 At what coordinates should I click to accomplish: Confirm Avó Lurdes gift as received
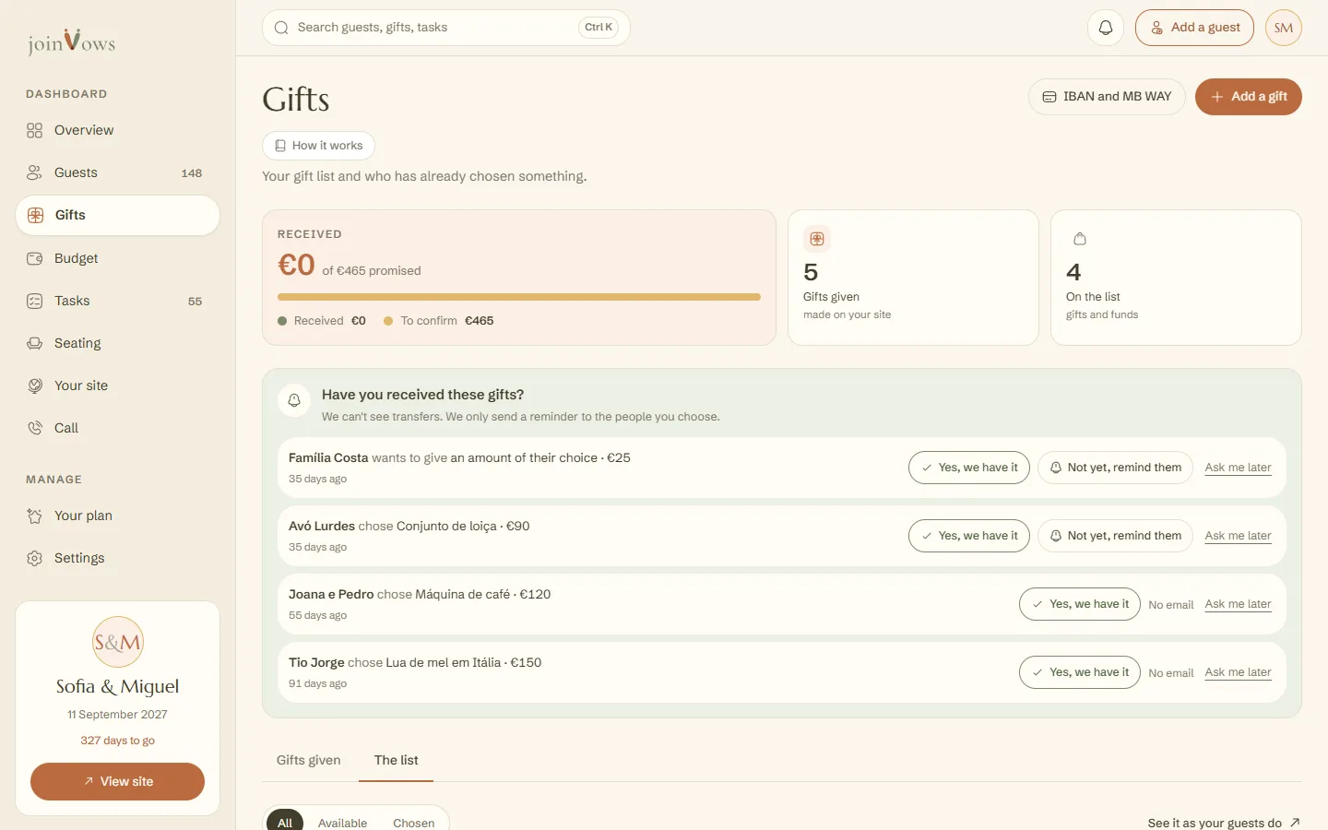[x=969, y=536]
